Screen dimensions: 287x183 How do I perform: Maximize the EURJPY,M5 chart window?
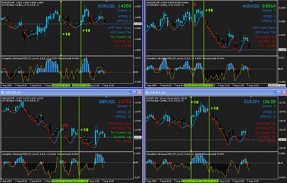[x=279, y=92]
